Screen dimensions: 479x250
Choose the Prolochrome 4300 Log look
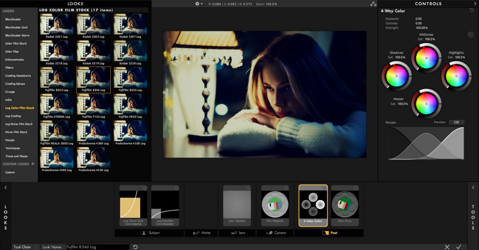click(94, 133)
